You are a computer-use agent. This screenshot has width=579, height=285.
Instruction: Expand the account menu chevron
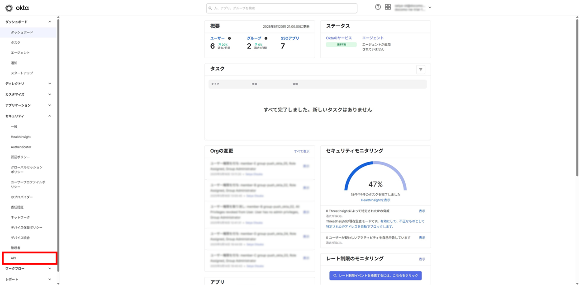pyautogui.click(x=430, y=7)
